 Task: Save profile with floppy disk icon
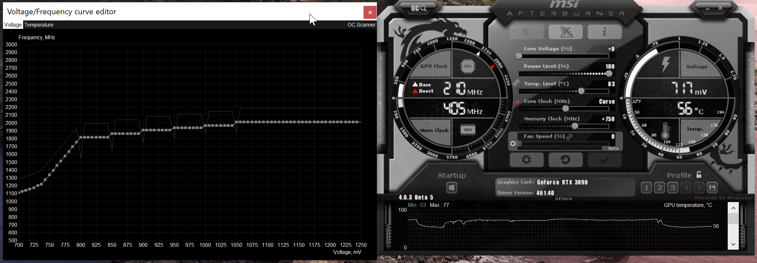(712, 187)
